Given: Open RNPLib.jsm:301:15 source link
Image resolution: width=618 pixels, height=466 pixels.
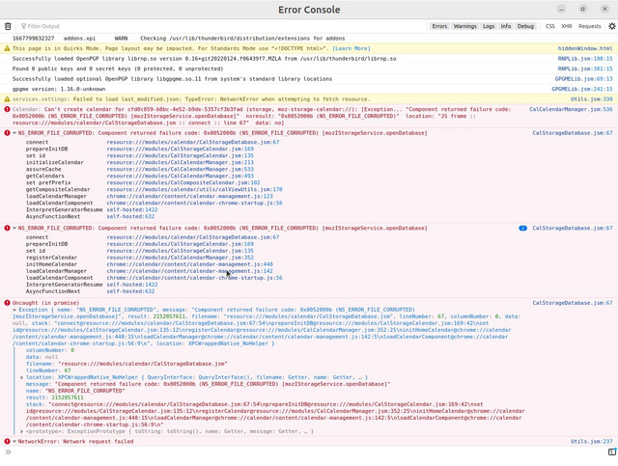Looking at the screenshot, I should click(x=585, y=69).
